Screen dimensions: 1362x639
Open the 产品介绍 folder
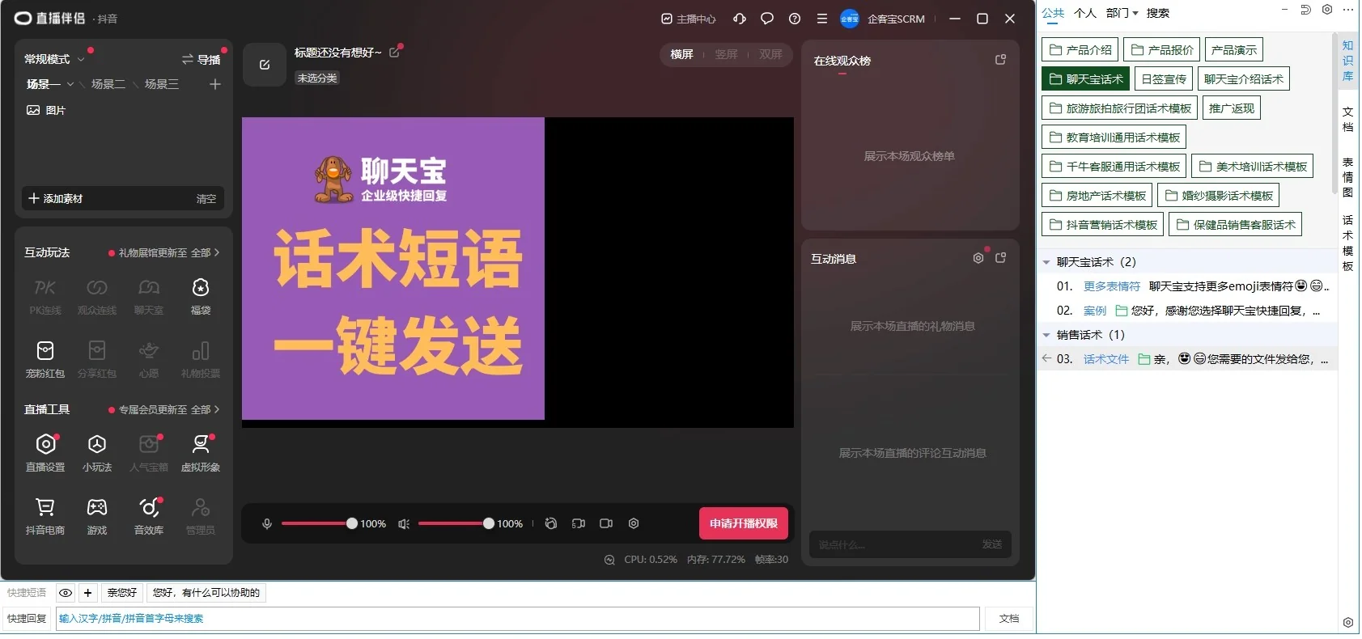point(1080,50)
